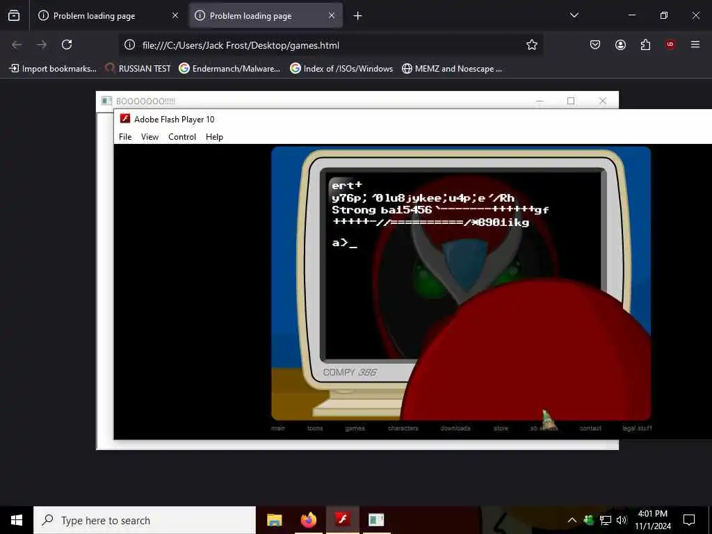Open Firefox View icon beside the tabs

[14, 15]
